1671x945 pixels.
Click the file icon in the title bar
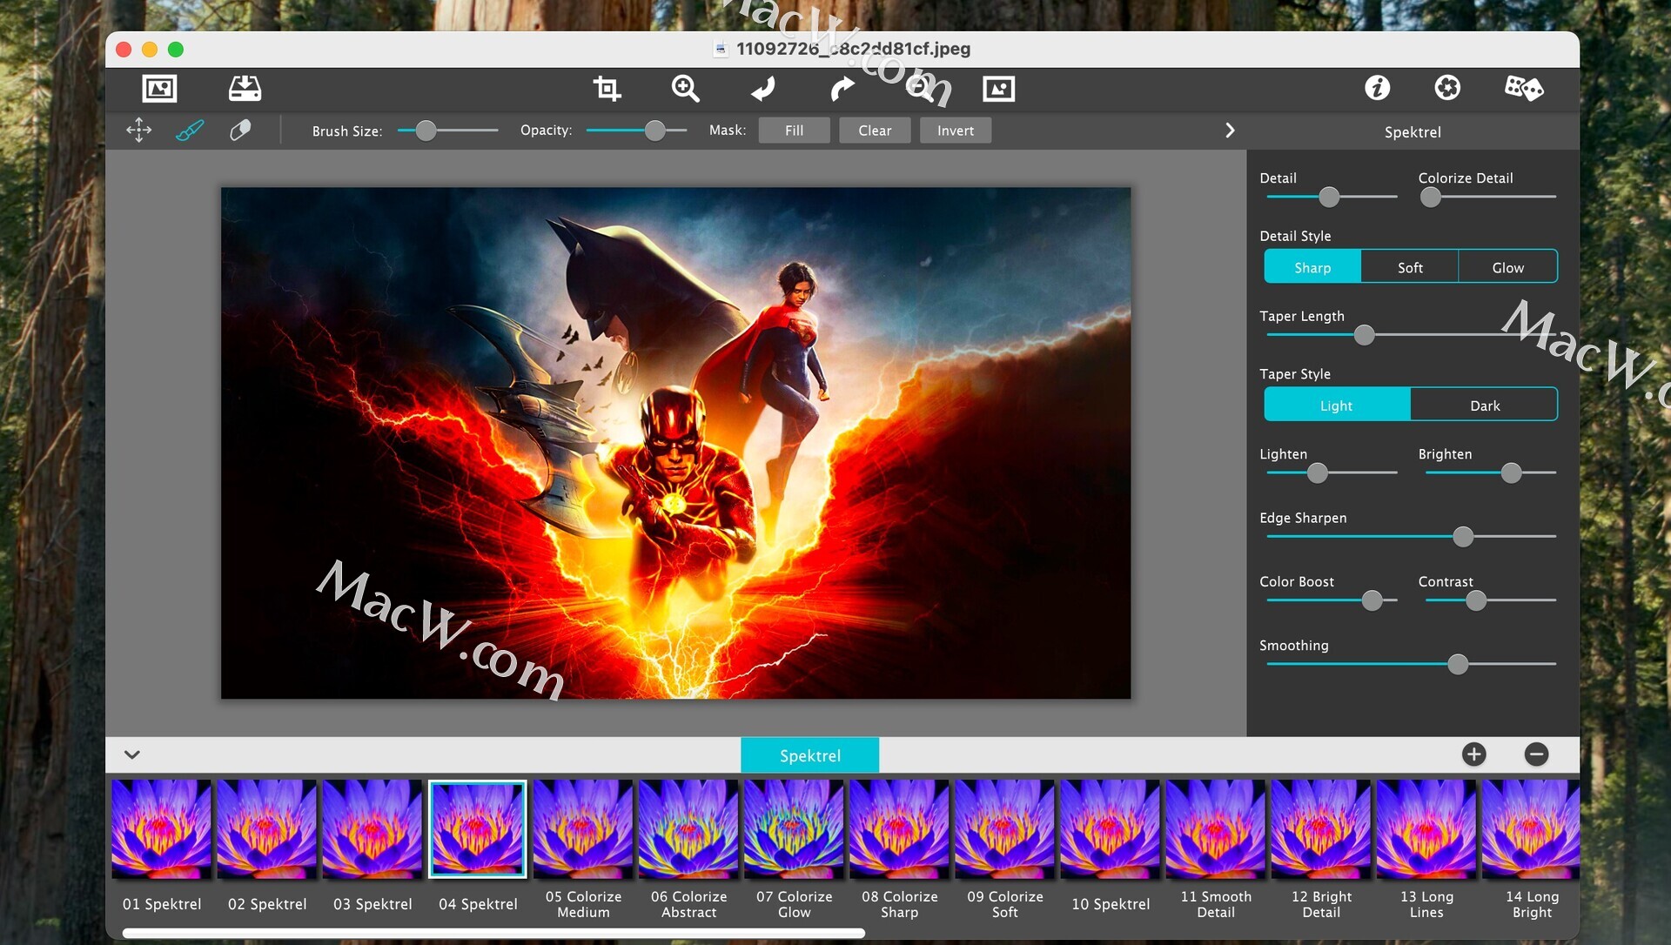pos(721,49)
